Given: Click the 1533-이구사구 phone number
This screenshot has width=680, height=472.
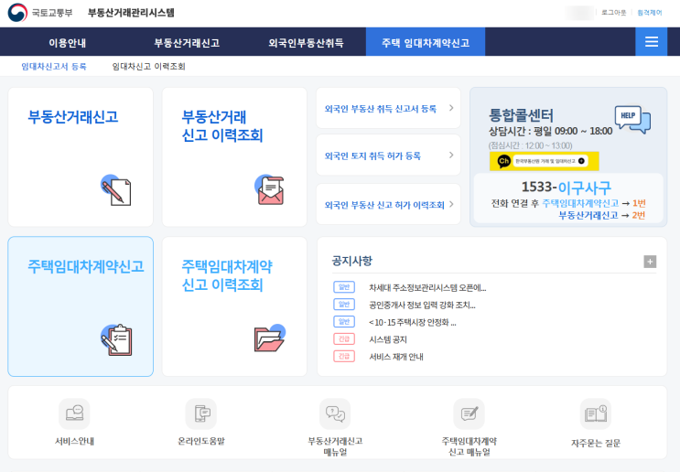Looking at the screenshot, I should coord(567,188).
